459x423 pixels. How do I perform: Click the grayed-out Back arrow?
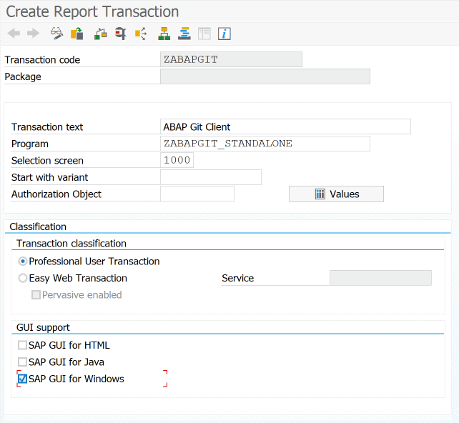[x=14, y=34]
